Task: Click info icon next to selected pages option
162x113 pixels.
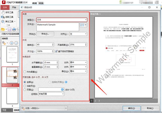Action: point(66,82)
